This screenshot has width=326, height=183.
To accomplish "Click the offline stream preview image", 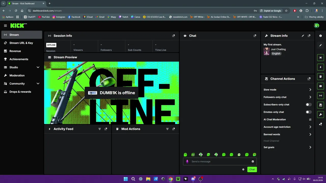I will (112, 93).
